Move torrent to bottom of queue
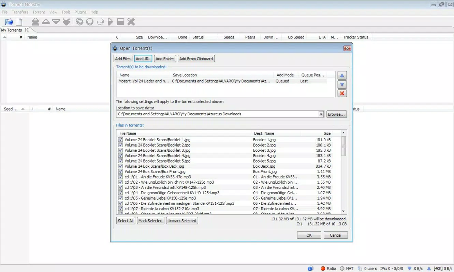454x272 pixels. 67,22
